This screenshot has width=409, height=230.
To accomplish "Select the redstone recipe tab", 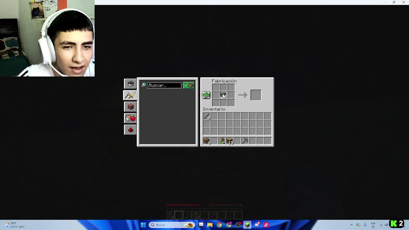I will point(130,130).
